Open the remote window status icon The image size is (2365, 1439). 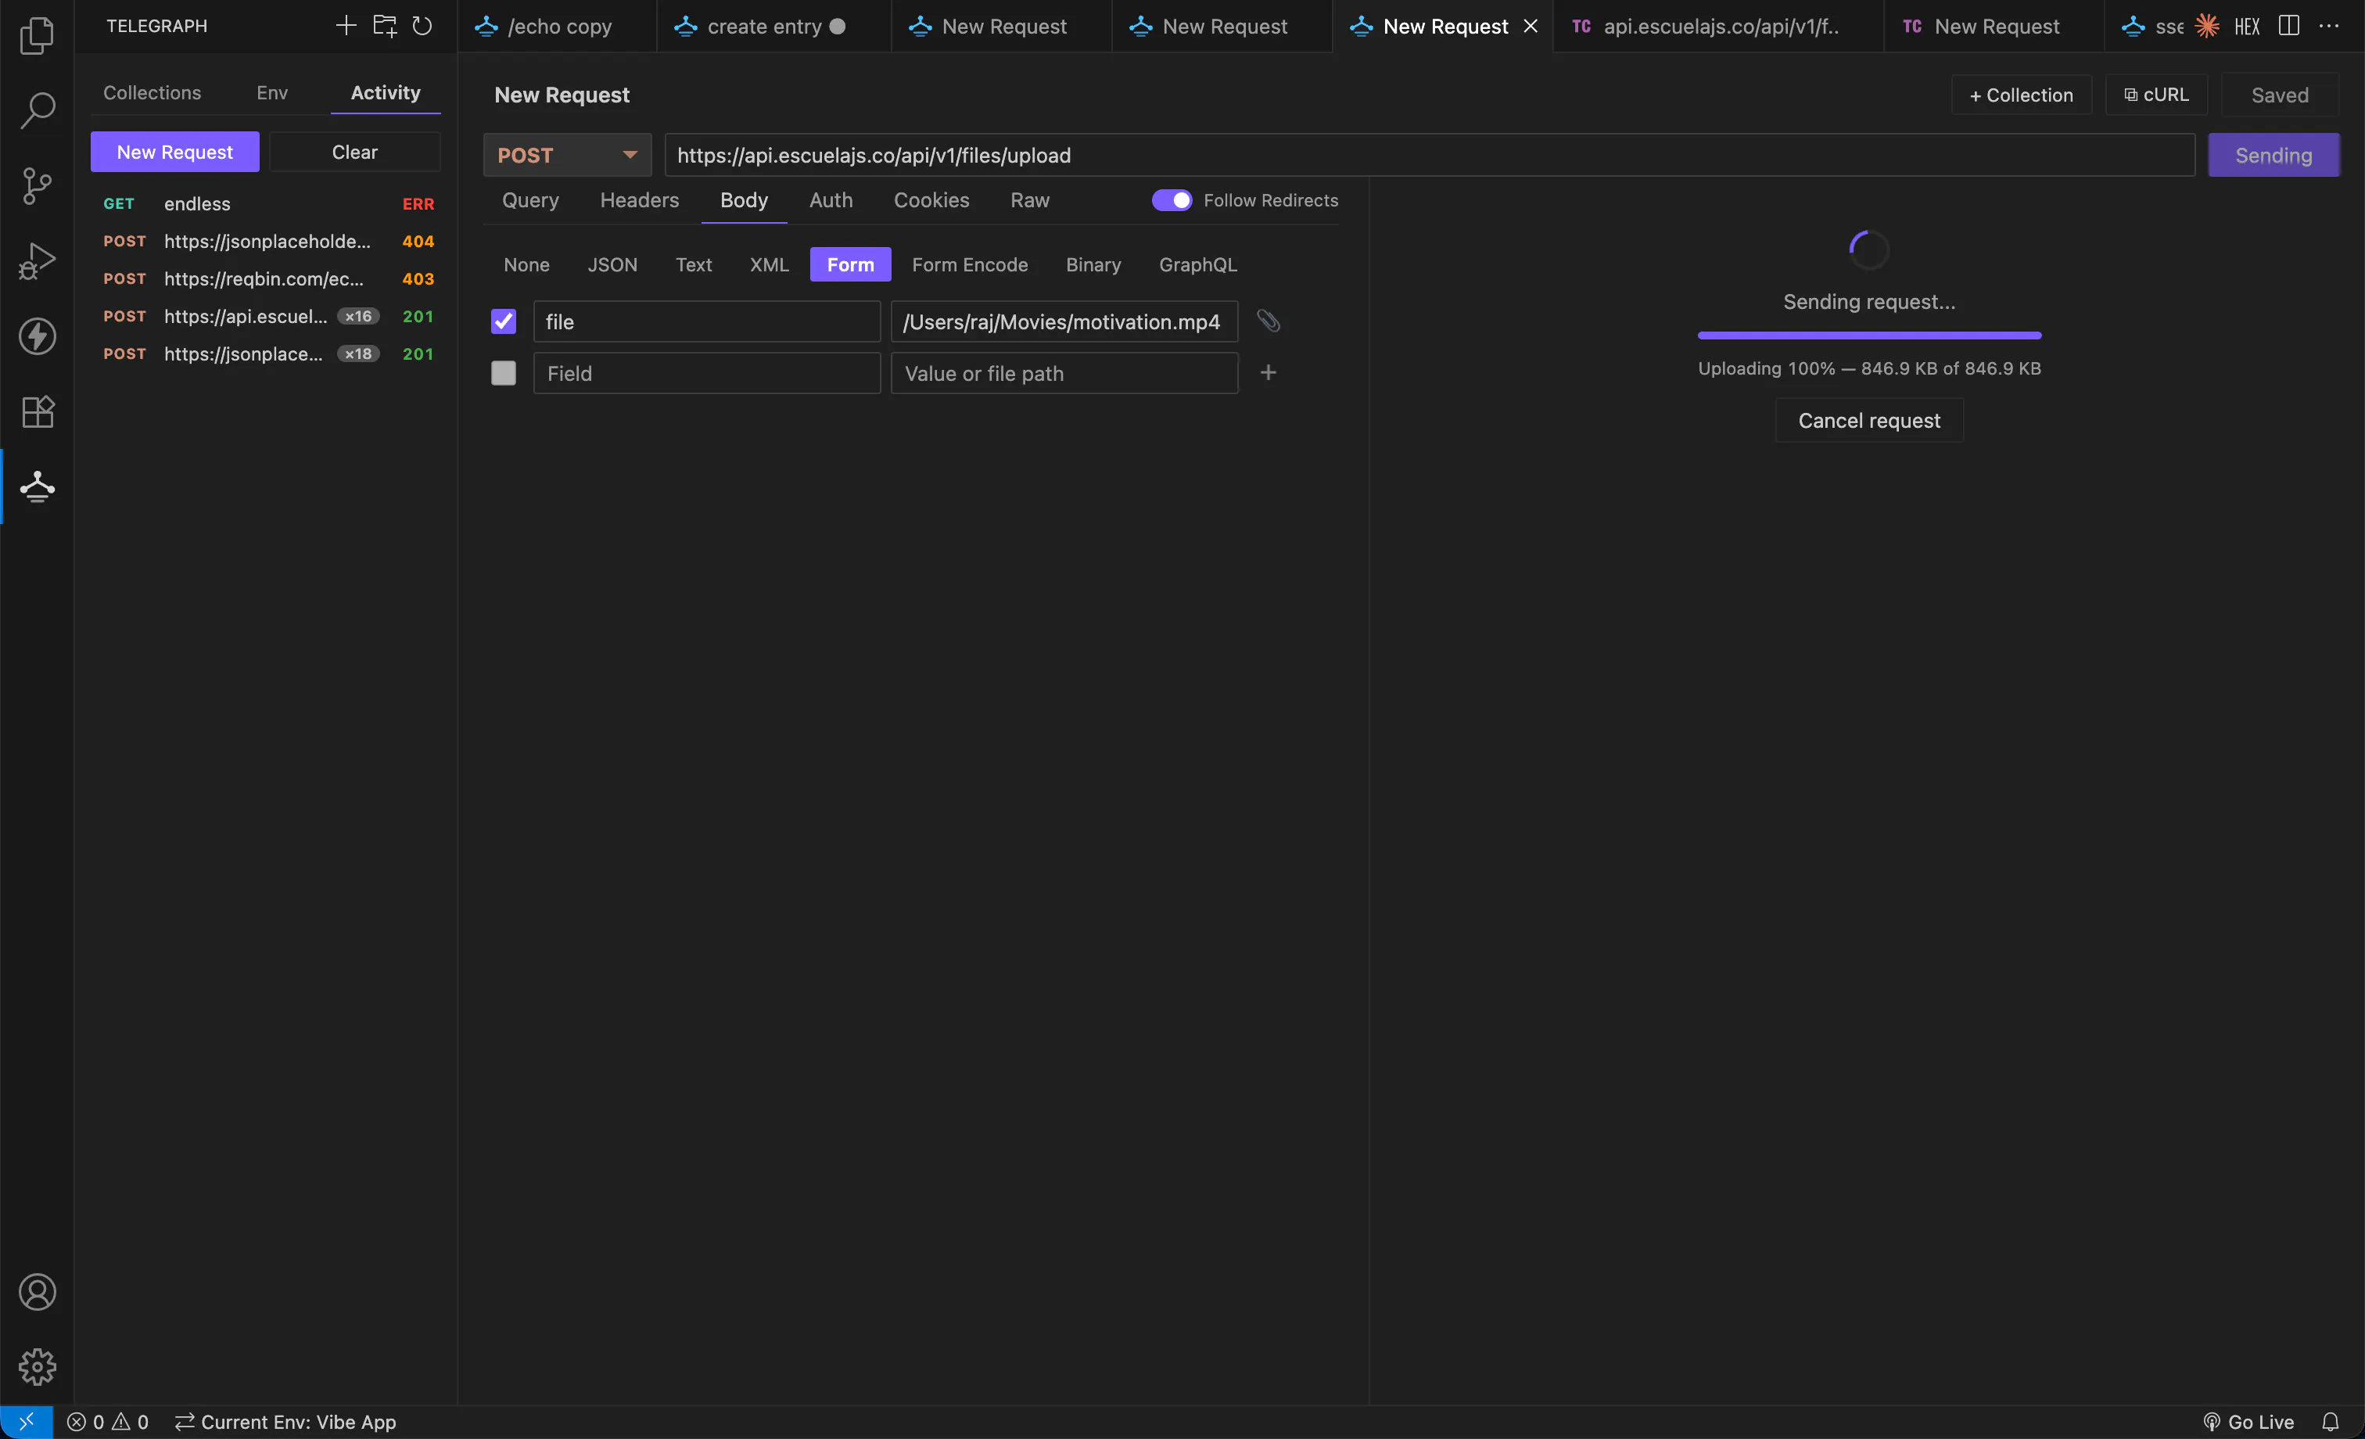tap(26, 1422)
